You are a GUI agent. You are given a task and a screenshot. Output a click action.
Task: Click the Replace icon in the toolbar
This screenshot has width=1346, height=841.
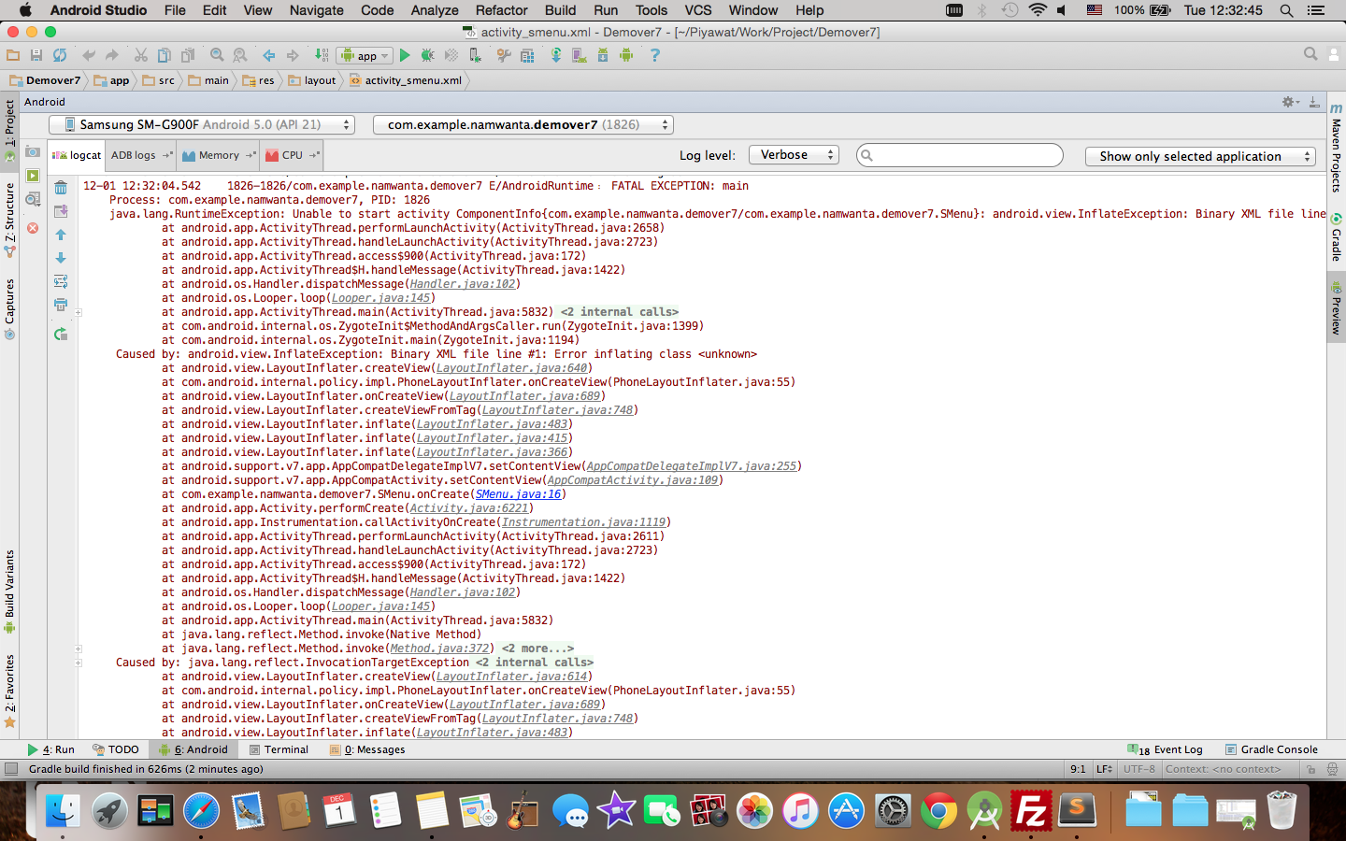click(x=240, y=55)
